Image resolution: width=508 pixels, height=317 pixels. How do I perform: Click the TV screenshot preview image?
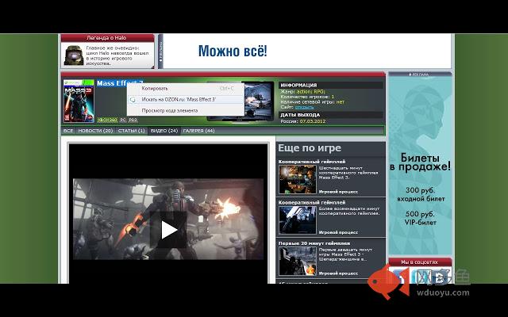tap(259, 101)
